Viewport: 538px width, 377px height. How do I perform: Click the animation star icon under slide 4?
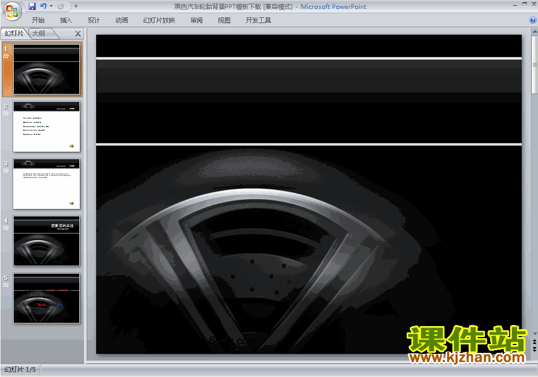point(6,228)
